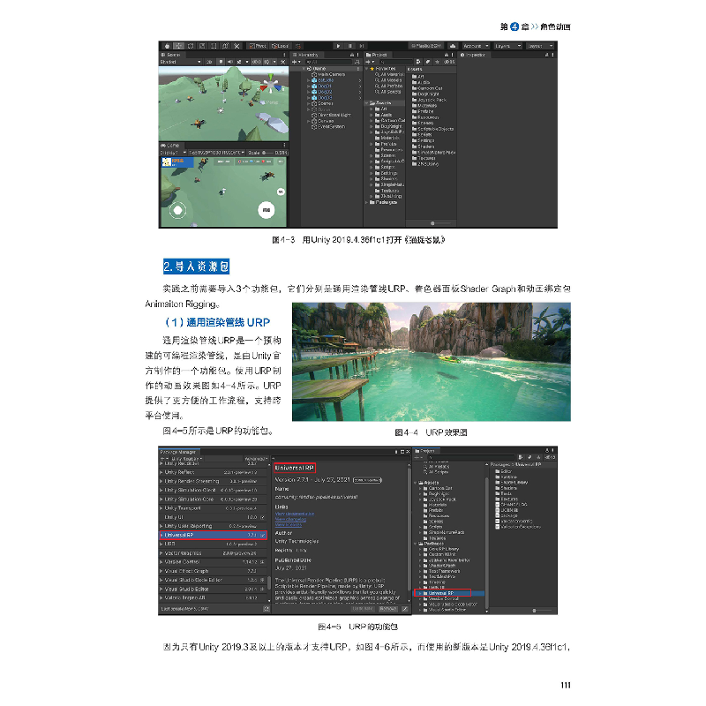Open the Layout dropdown
This screenshot has height=706, width=706.
coord(540,46)
